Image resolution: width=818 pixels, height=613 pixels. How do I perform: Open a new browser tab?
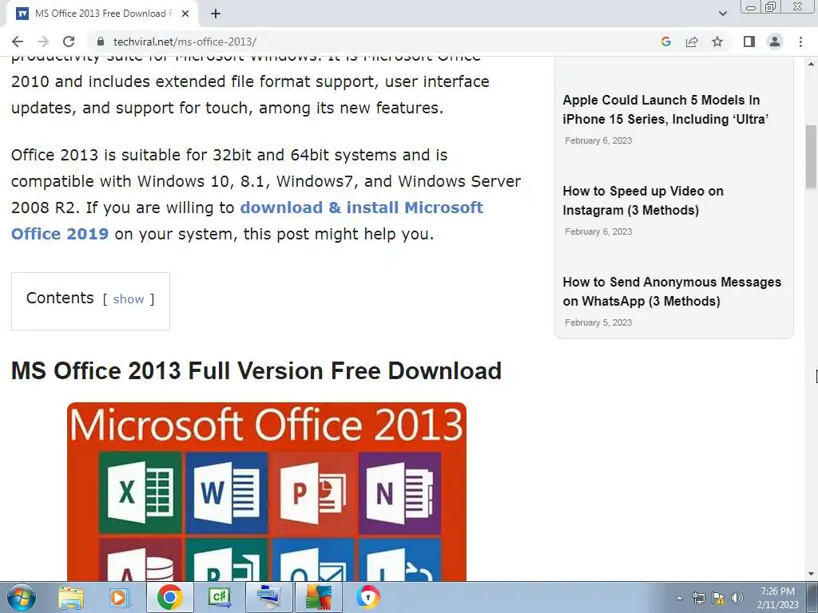pyautogui.click(x=216, y=14)
